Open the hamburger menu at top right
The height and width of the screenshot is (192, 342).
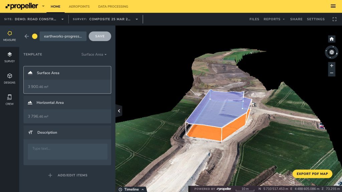click(x=333, y=6)
